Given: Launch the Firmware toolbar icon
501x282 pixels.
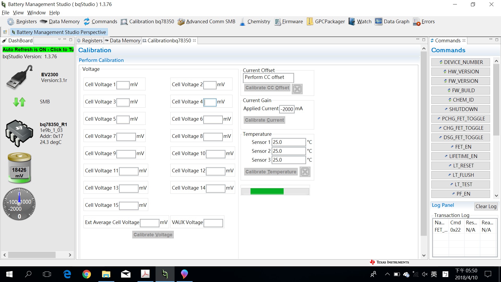Looking at the screenshot, I should [277, 22].
